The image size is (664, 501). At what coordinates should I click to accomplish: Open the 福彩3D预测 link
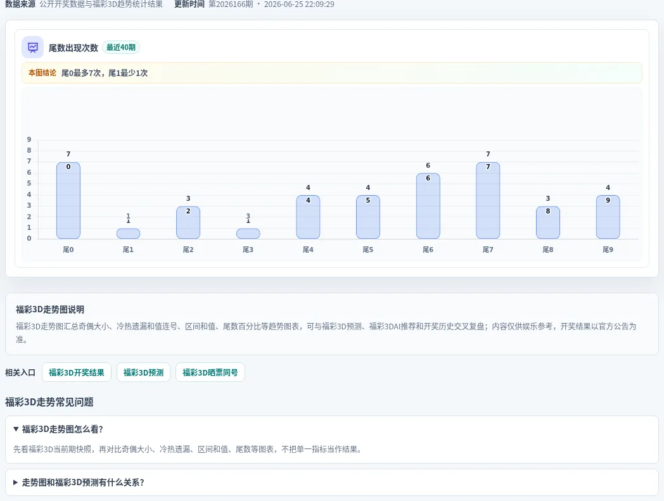[143, 372]
